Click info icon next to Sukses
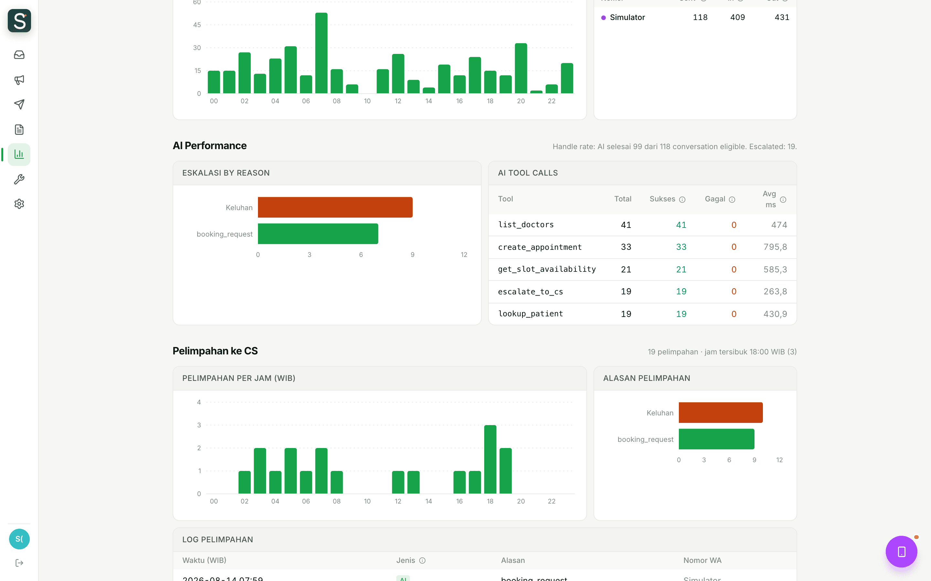This screenshot has width=931, height=581. (x=682, y=199)
